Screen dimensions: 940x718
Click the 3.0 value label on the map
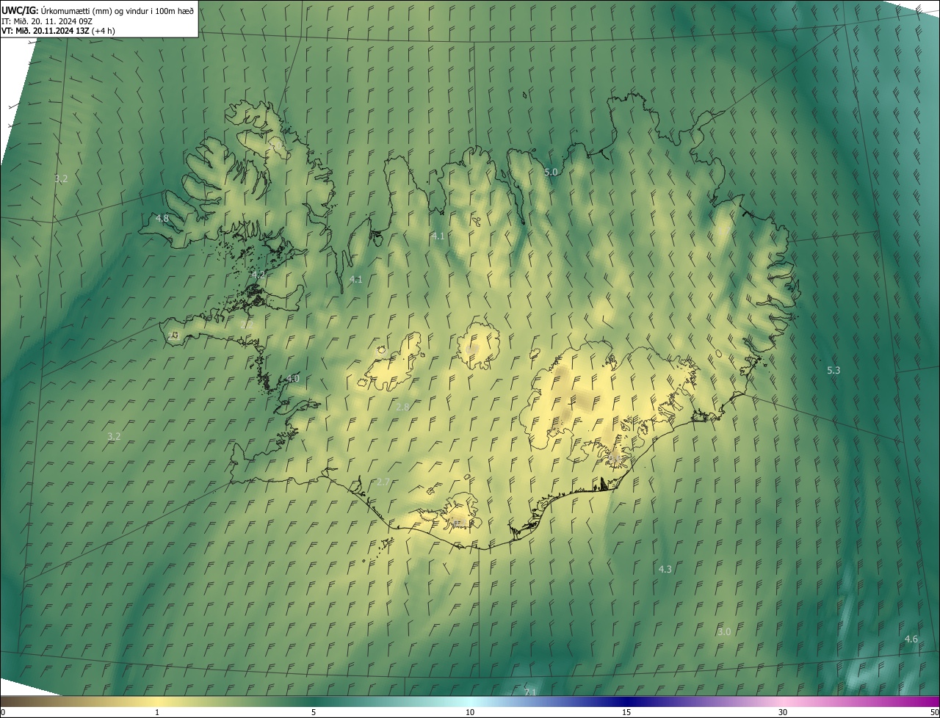pyautogui.click(x=724, y=631)
